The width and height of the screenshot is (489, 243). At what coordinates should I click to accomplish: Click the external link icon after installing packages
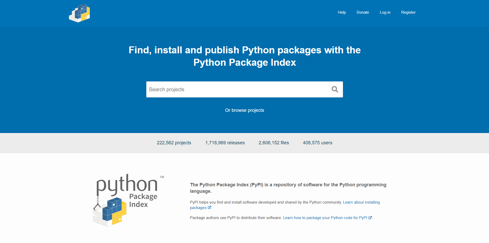(210, 207)
